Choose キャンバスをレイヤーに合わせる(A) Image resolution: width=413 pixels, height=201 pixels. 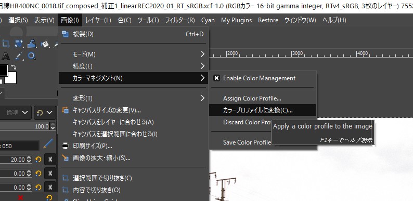(x=134, y=122)
